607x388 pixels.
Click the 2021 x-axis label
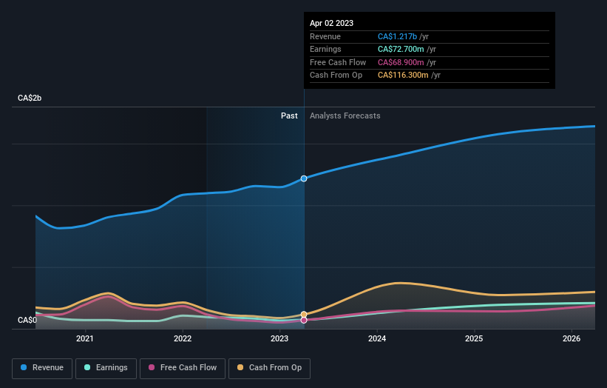click(85, 338)
